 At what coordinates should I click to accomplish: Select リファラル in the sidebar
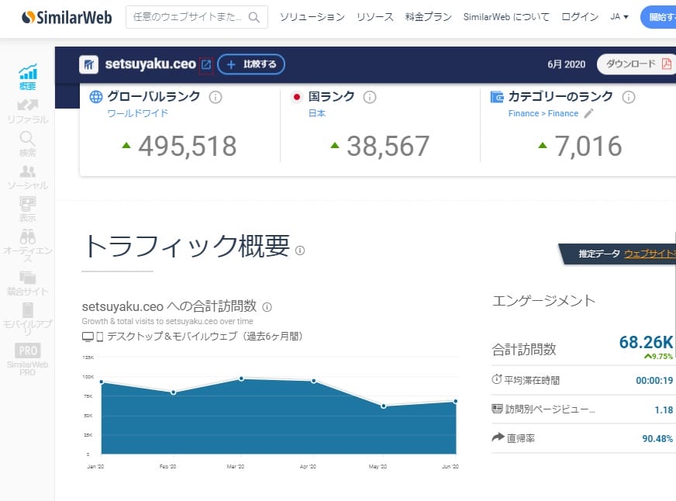[x=28, y=111]
